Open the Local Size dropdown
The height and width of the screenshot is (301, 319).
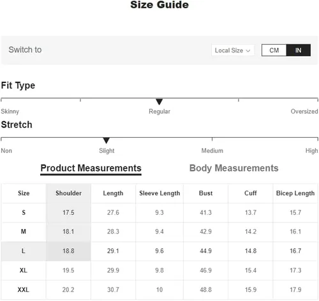coord(233,50)
